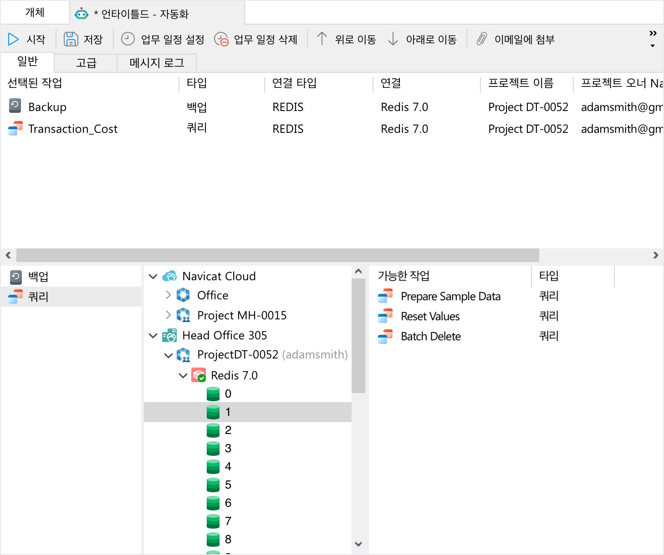Select the Batch Delete query job

[430, 336]
